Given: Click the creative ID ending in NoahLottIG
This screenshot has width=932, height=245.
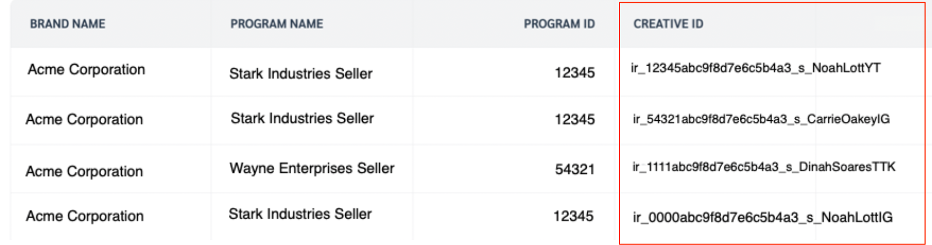Looking at the screenshot, I should (x=763, y=218).
